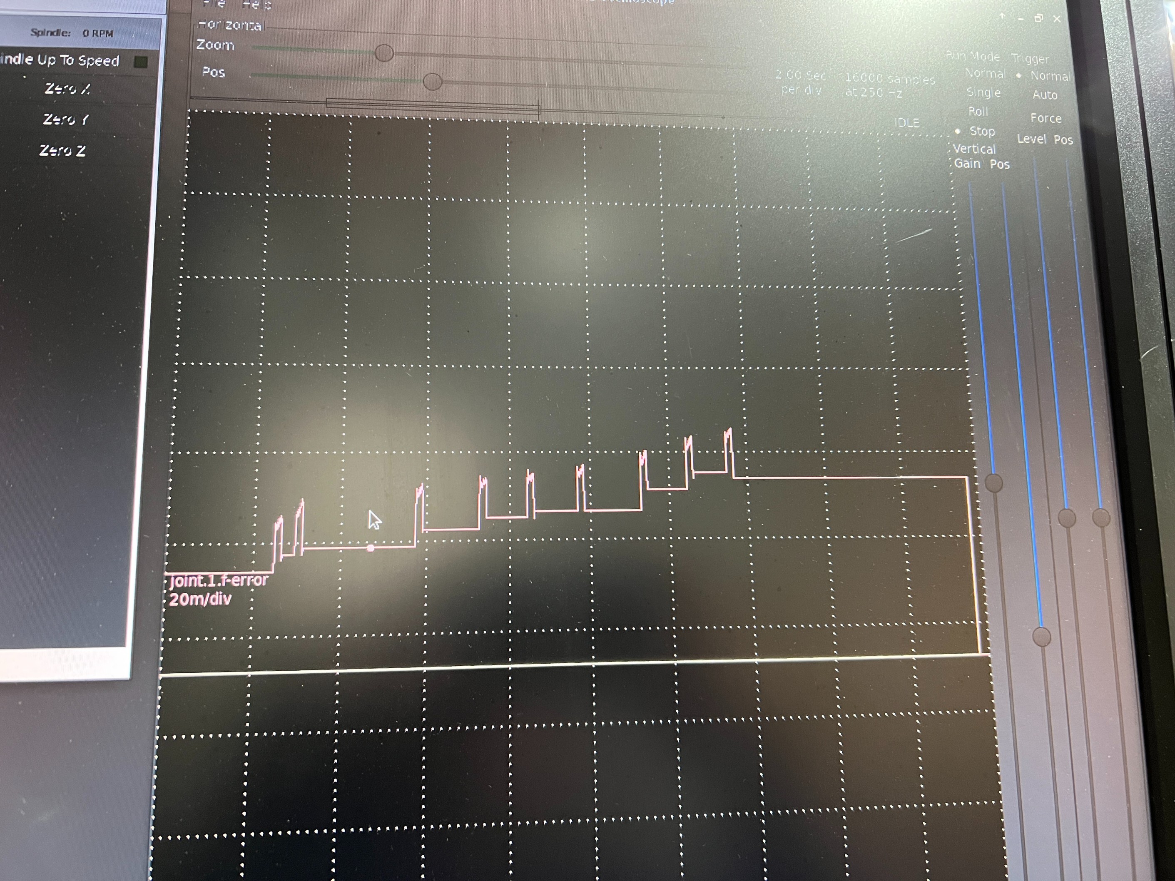Click the Spindle Up To Speed indicator
This screenshot has height=881, width=1175.
click(x=141, y=62)
